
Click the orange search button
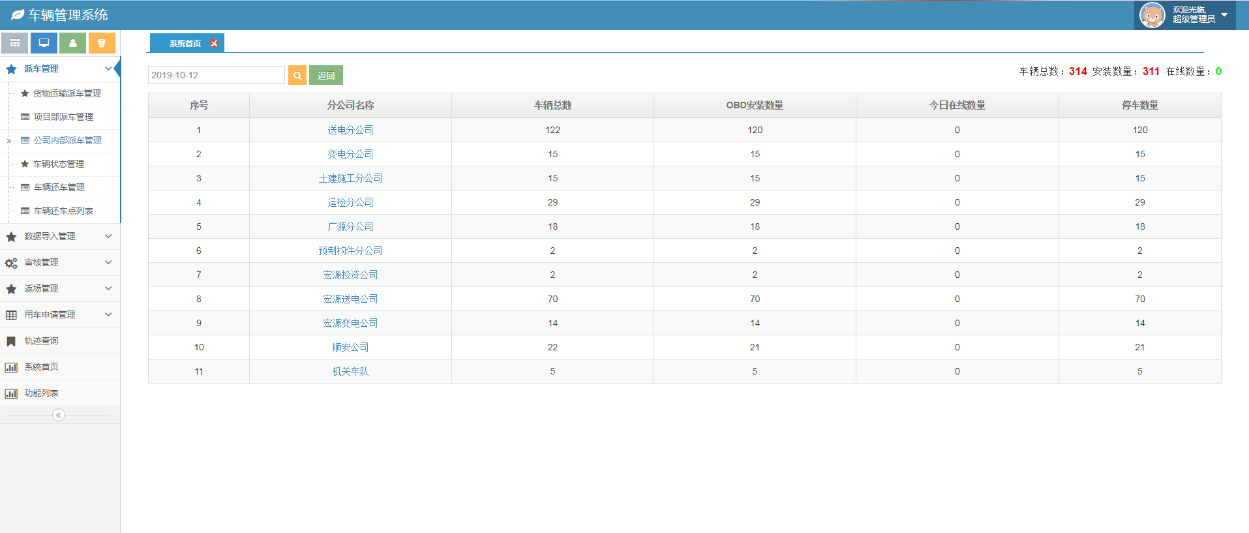click(x=297, y=75)
